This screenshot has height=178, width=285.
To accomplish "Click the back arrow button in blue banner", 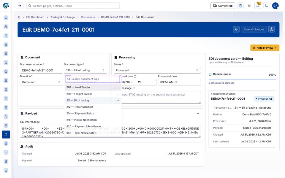I will [236, 29].
